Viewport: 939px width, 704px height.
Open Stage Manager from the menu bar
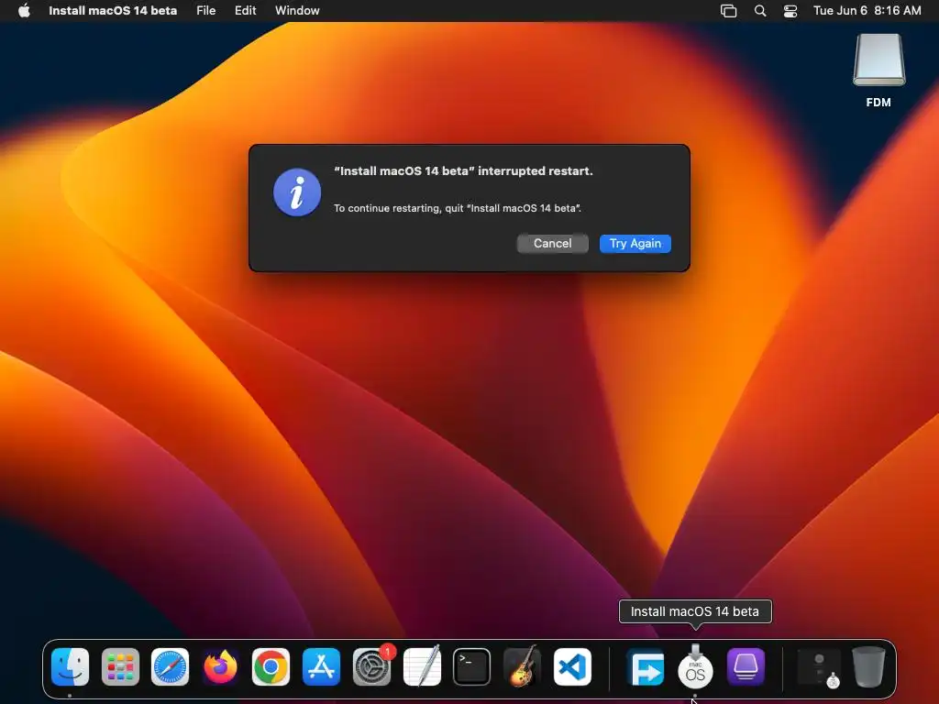[728, 11]
